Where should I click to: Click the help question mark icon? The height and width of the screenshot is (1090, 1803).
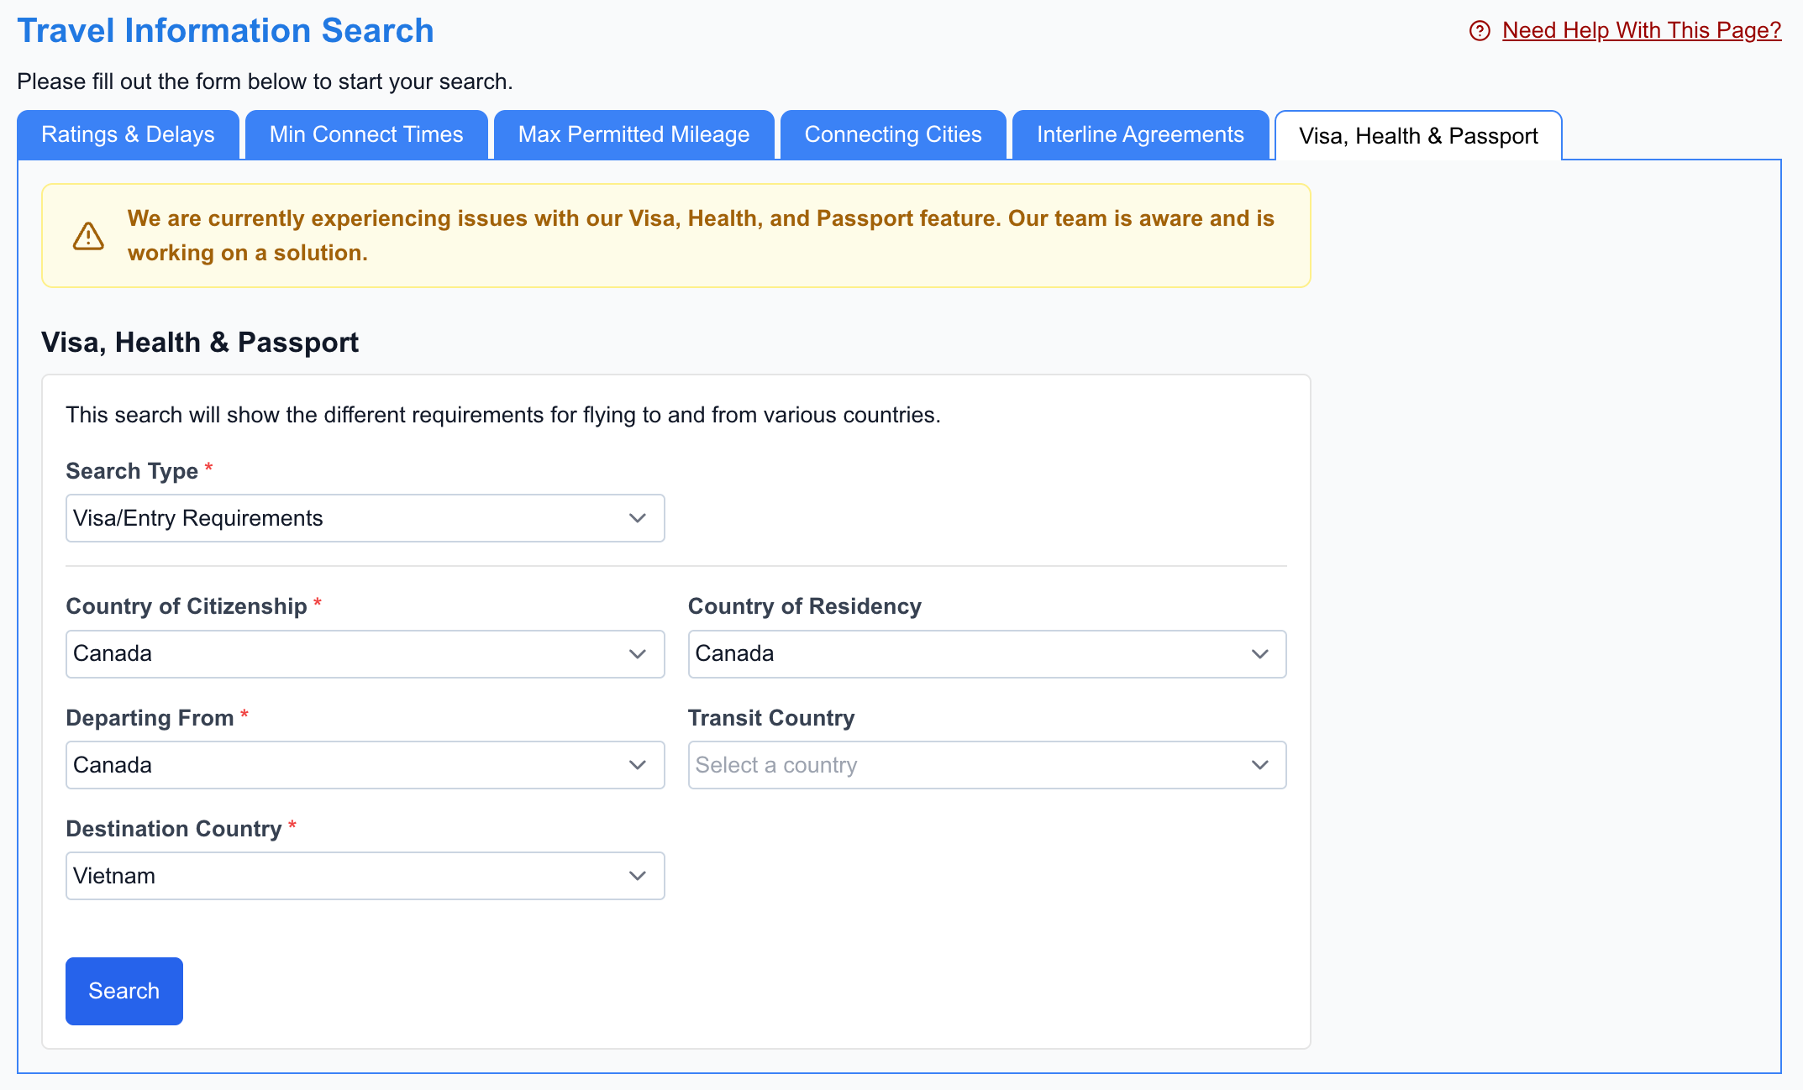pos(1480,31)
